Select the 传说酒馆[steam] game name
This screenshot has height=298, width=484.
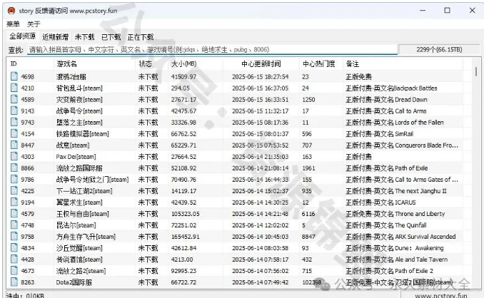pyautogui.click(x=79, y=260)
